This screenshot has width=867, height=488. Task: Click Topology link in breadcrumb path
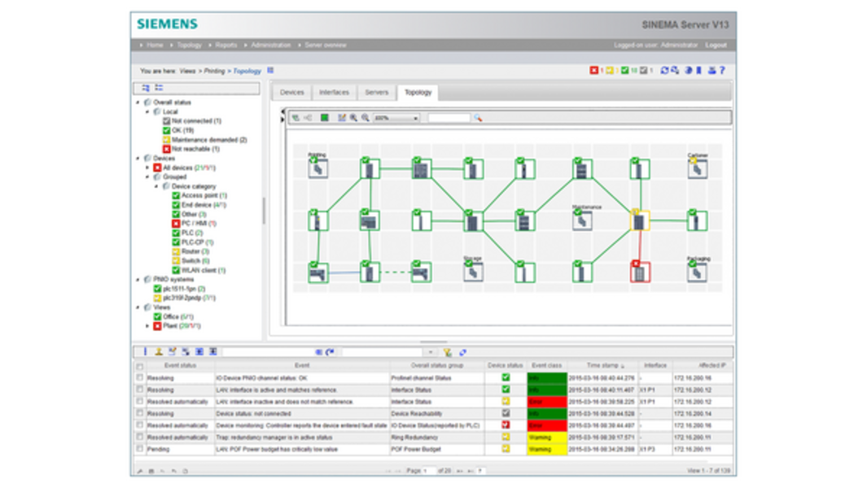pyautogui.click(x=247, y=71)
